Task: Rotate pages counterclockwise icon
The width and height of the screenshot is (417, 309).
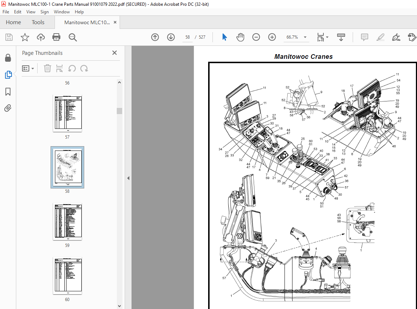Action: [72, 69]
